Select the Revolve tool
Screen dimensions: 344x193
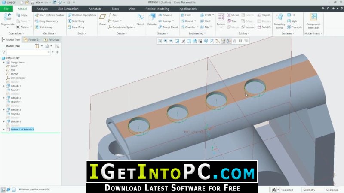click(x=165, y=15)
